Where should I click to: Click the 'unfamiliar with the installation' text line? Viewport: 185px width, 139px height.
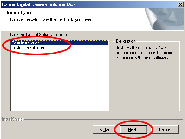(142, 57)
